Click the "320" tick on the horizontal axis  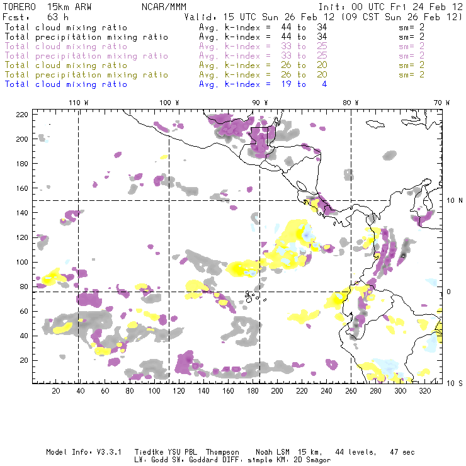[x=425, y=391]
